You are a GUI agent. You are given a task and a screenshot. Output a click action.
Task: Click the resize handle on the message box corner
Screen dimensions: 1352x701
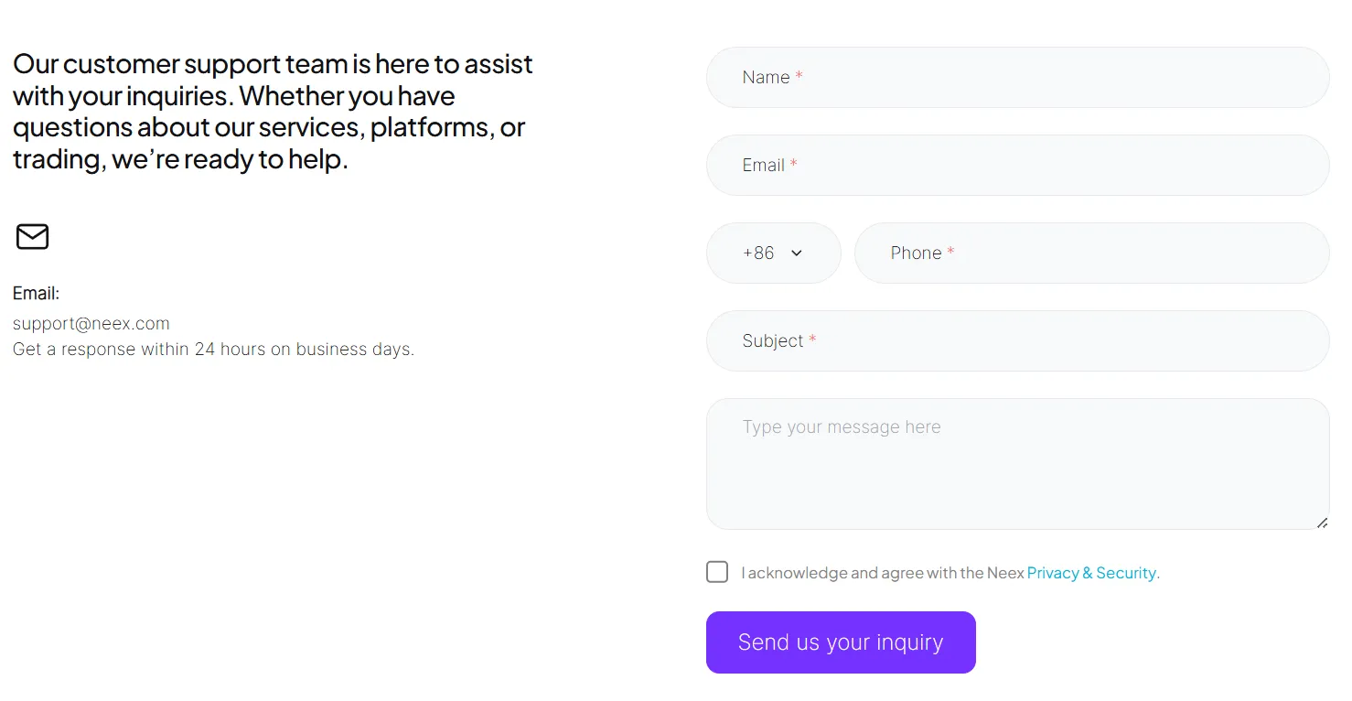point(1322,523)
